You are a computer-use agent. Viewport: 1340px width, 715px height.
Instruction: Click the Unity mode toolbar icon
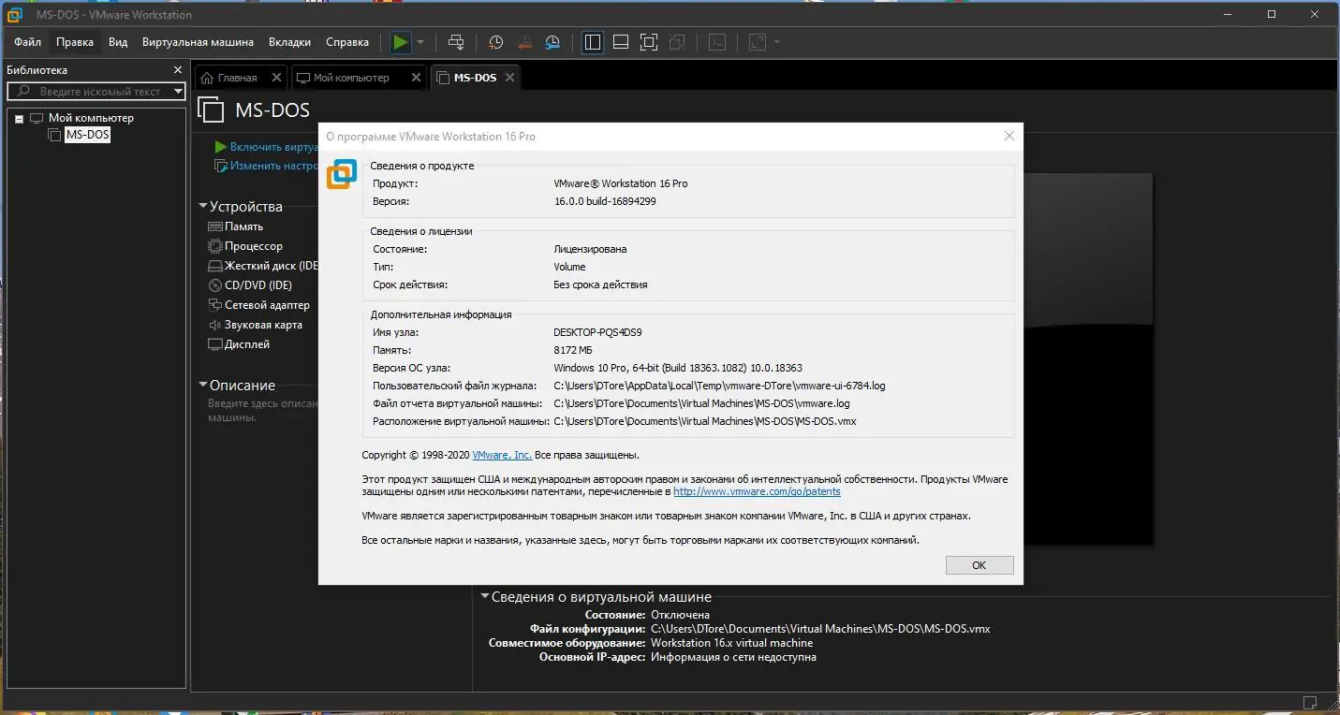pos(678,42)
